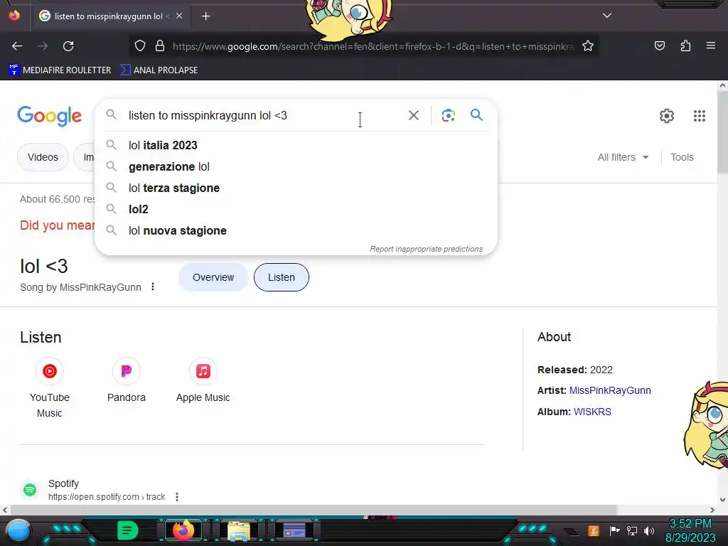Open the Spotify result options dots
The image size is (728, 546).
[177, 497]
